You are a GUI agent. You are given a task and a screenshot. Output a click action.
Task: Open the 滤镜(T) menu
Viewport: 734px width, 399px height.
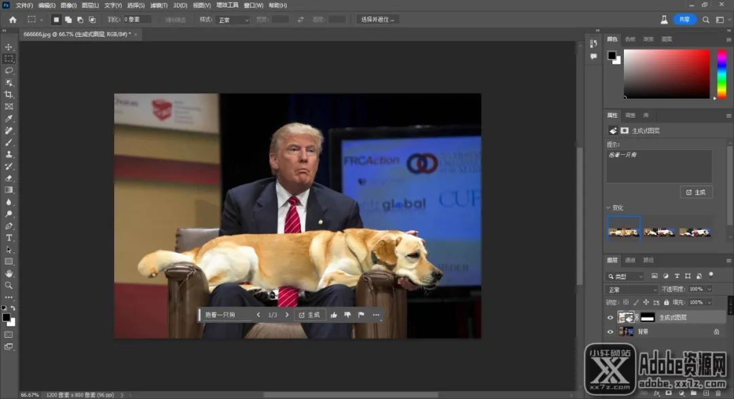coord(160,5)
